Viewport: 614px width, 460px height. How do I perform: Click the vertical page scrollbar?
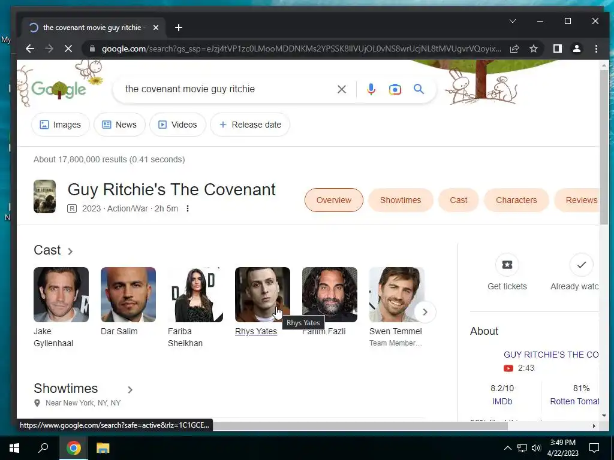click(604, 147)
